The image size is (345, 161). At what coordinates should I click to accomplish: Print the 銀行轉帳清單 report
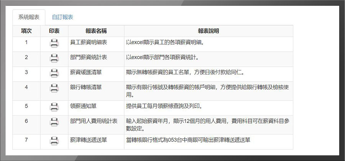click(x=54, y=88)
